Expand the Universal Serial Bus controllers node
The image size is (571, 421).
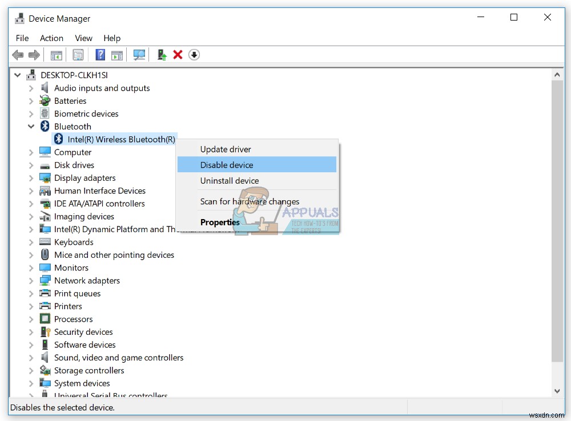(32, 395)
